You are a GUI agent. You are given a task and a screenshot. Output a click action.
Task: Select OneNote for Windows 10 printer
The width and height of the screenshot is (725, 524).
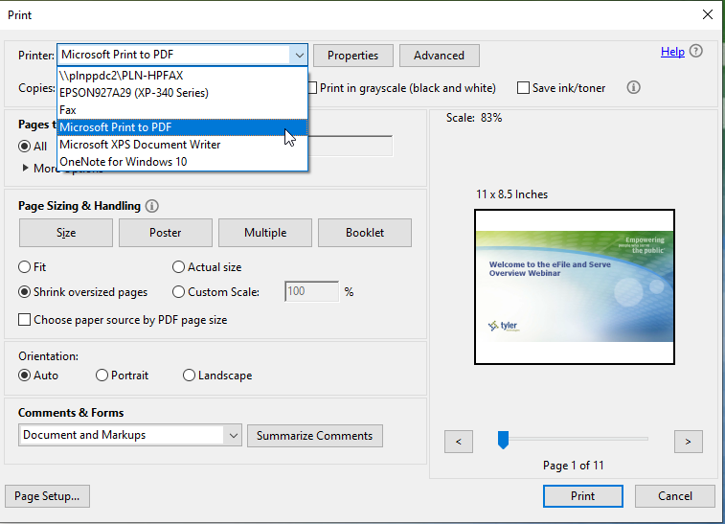pyautogui.click(x=123, y=162)
